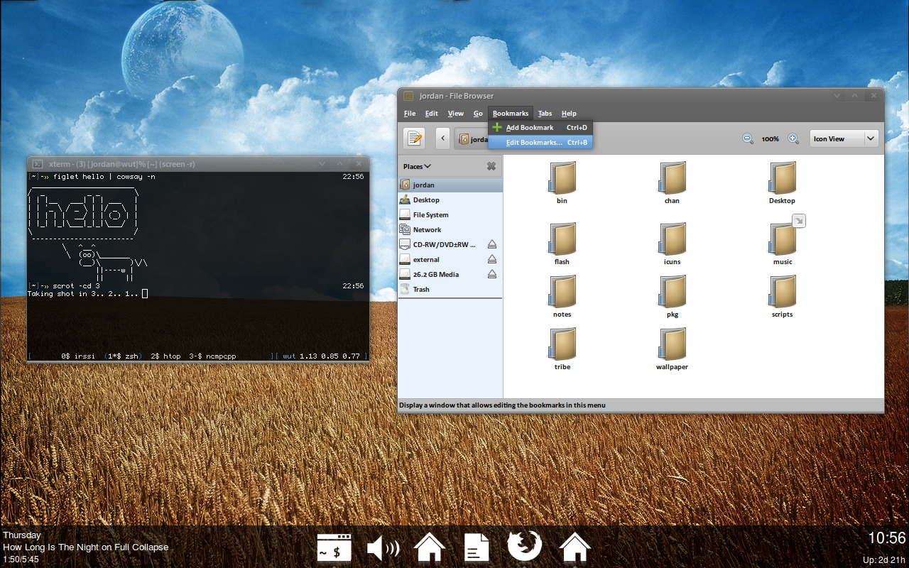Select the external drive entry
The image size is (909, 568).
(450, 260)
